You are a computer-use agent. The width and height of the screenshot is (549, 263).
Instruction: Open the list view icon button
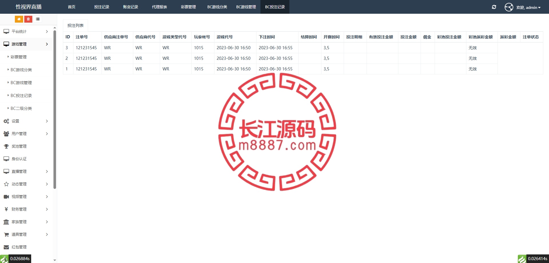[x=38, y=19]
